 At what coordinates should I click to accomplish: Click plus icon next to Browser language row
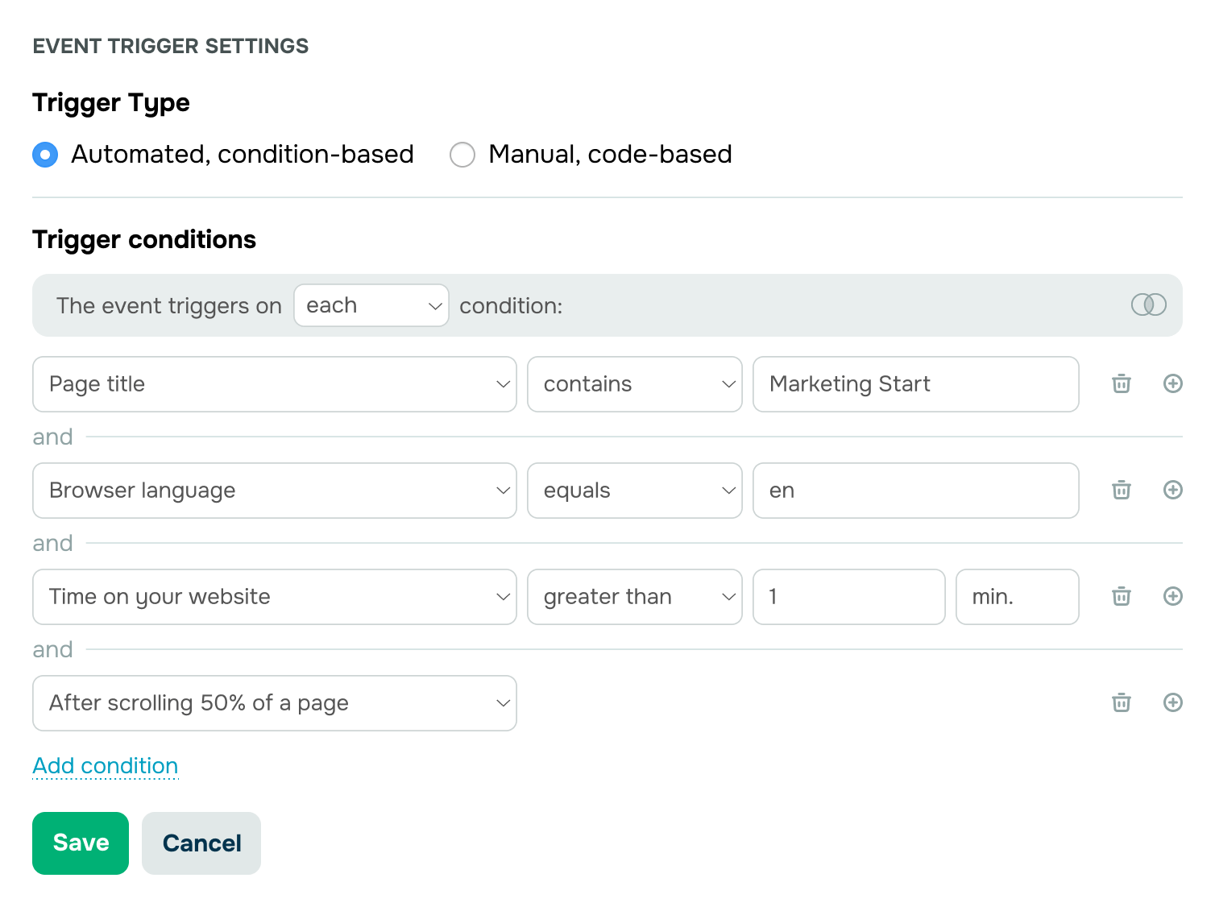tap(1173, 491)
